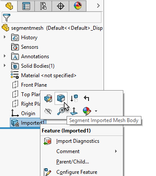Open the DisplayManager color ball tab
The width and height of the screenshot is (156, 176).
(x=78, y=6)
